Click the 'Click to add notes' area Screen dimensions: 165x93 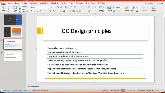33,87
